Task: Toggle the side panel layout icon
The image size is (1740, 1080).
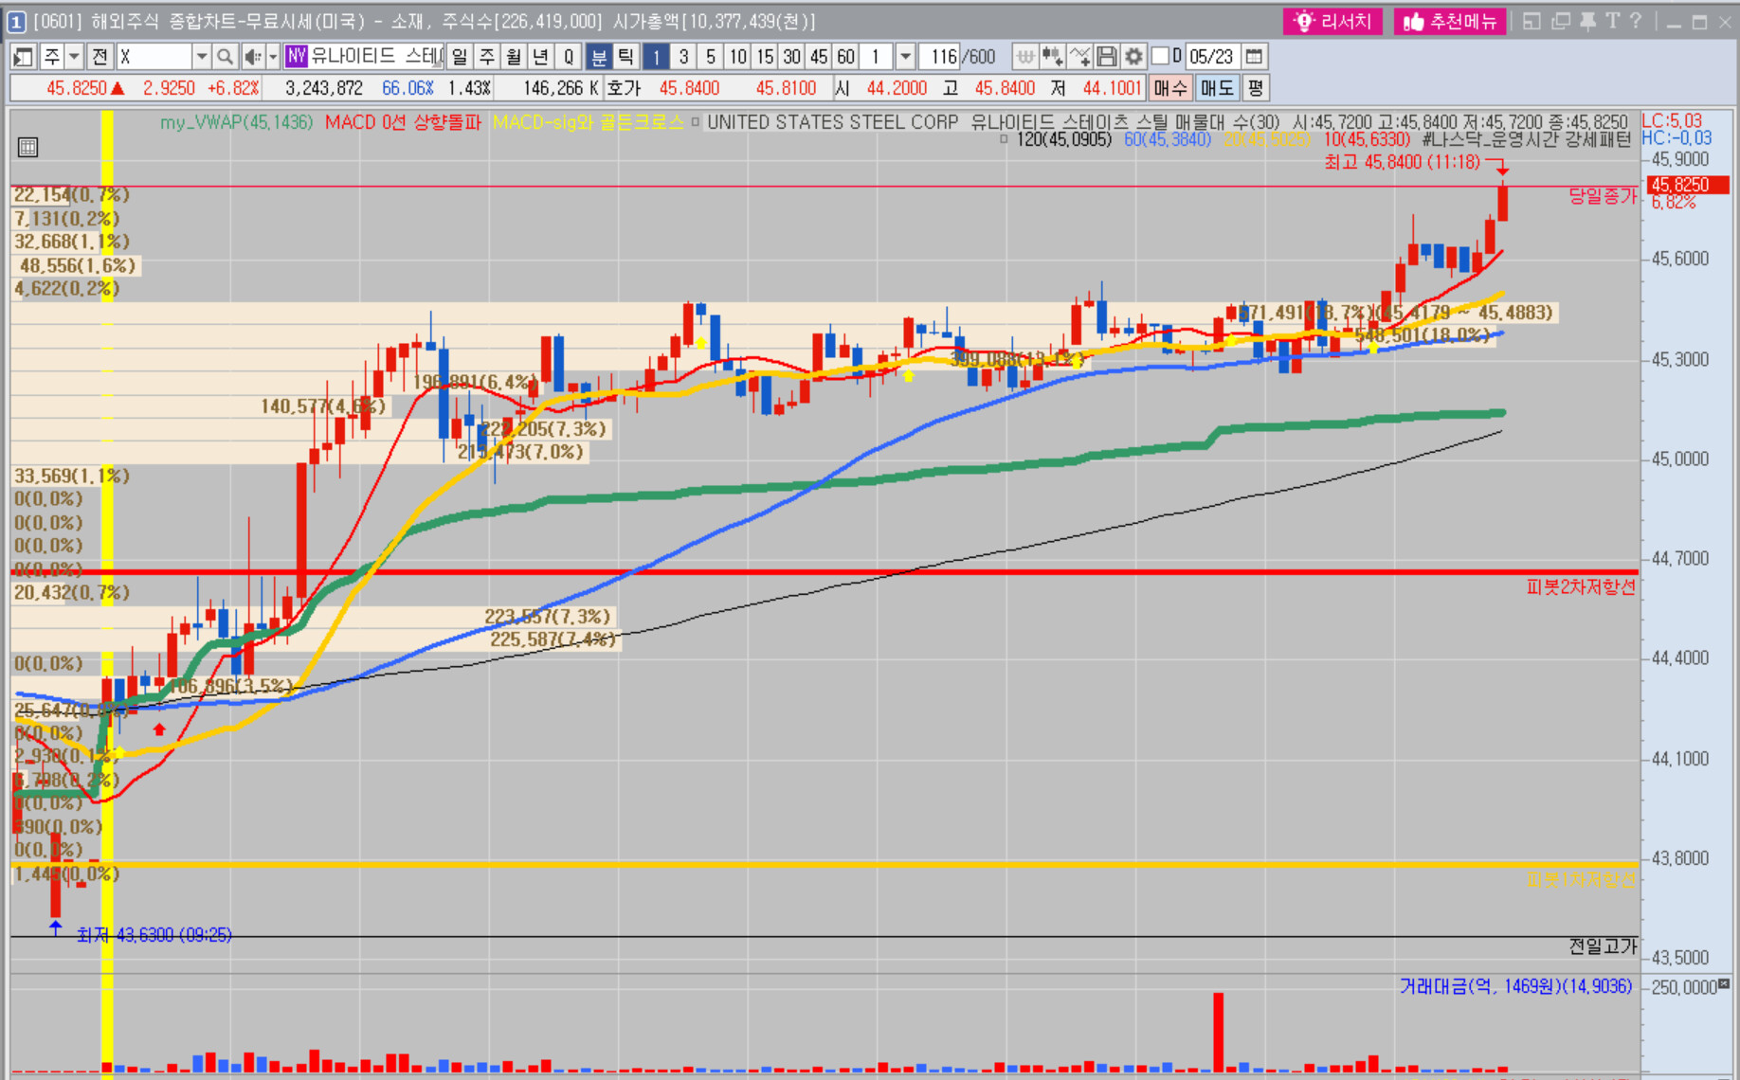Action: coord(24,57)
